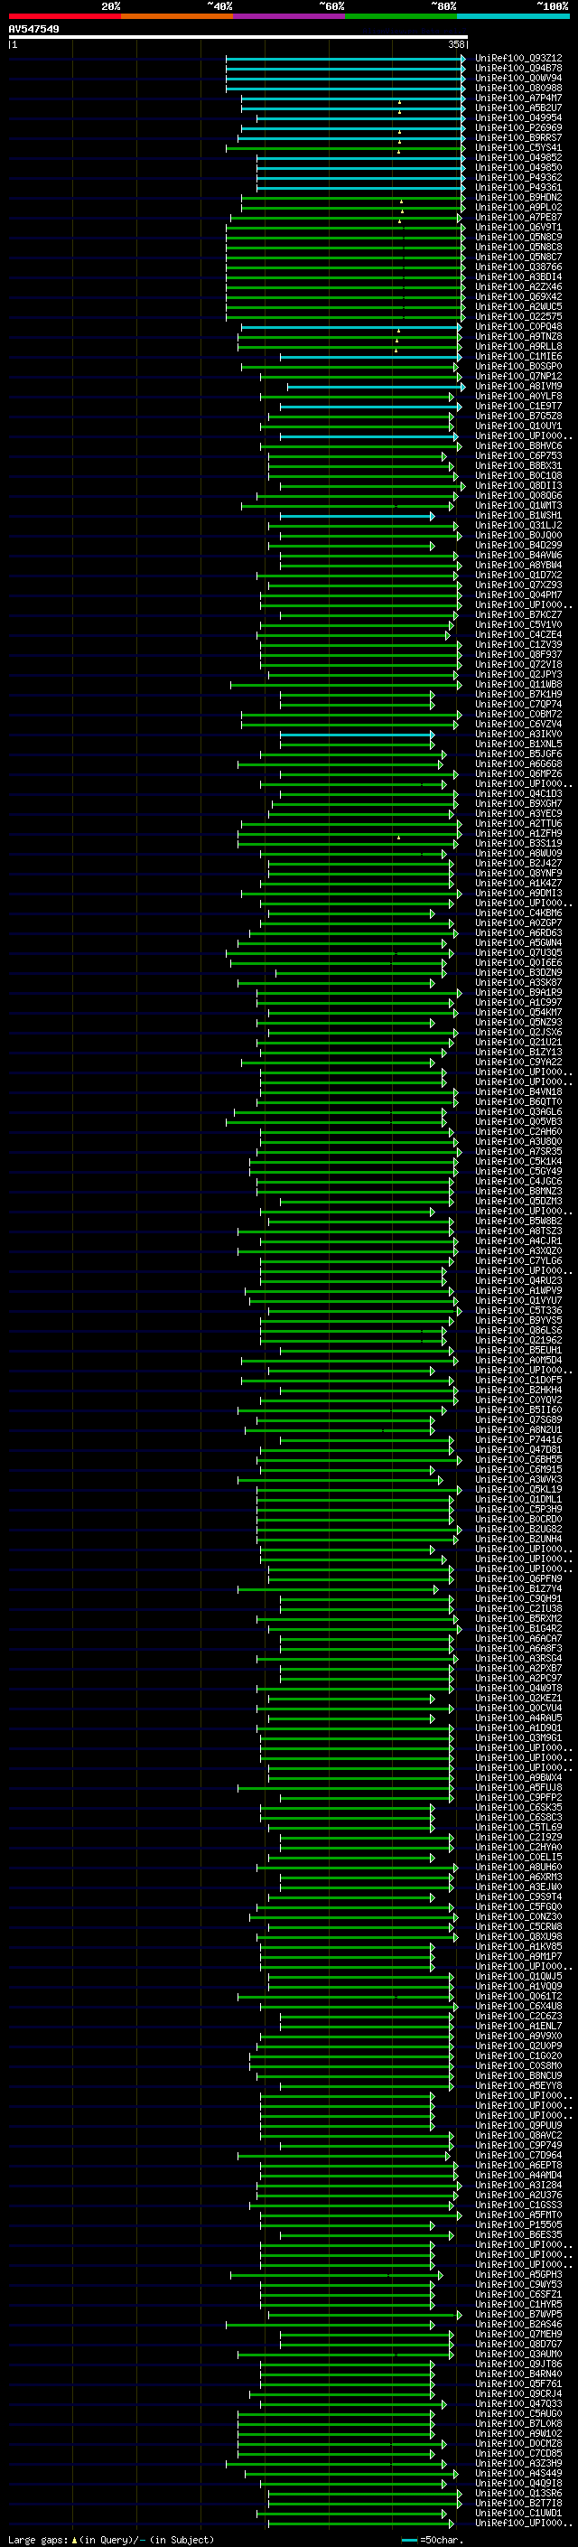578x2547 pixels.
Task: Select the label UniRef100_A8IVM9
Action: pyautogui.click(x=518, y=387)
